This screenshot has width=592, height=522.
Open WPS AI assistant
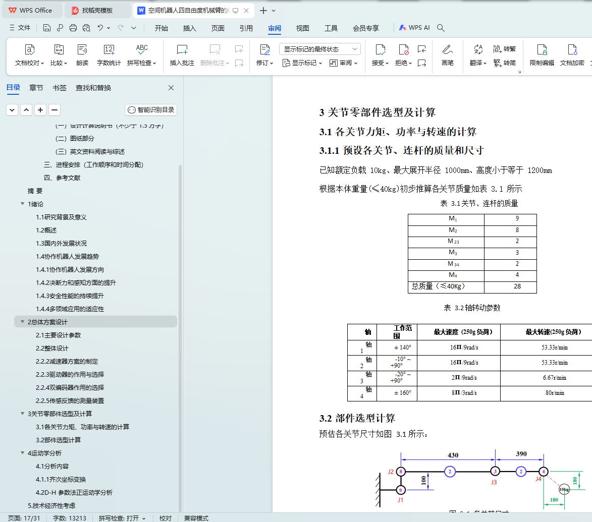414,28
